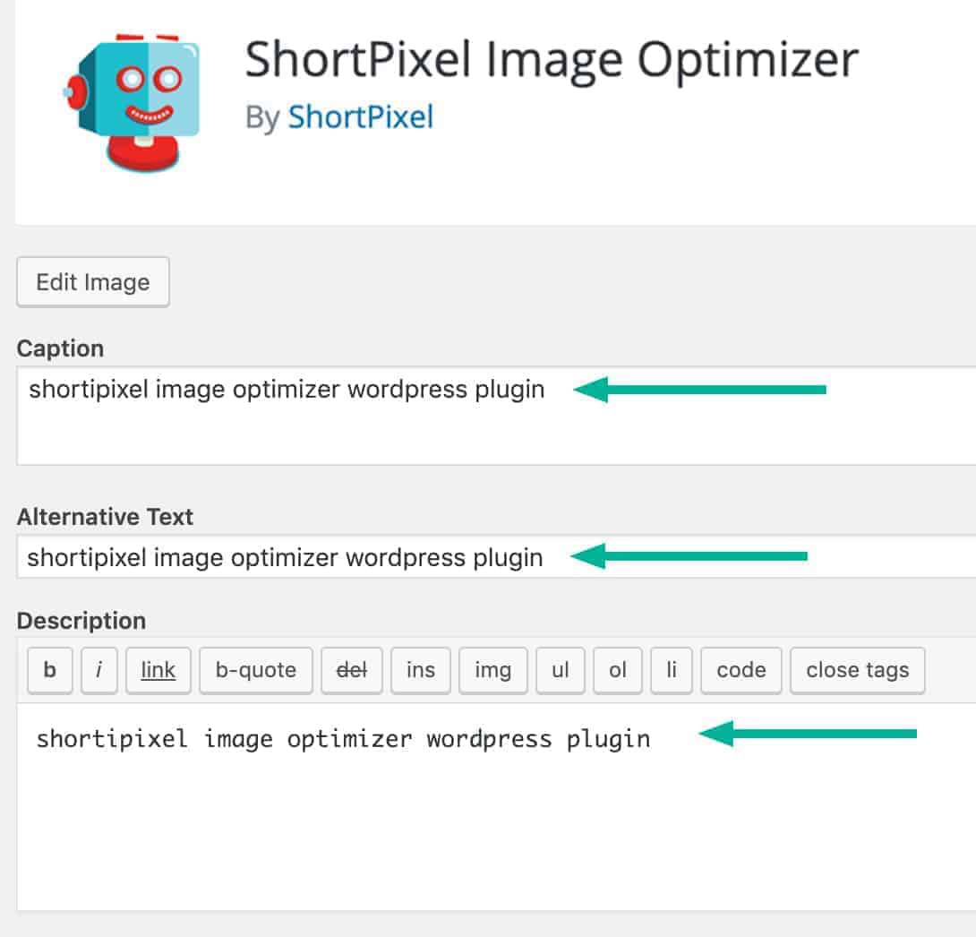Viewport: 976px width, 937px height.
Task: Click inside the Alternative Text field
Action: pos(496,556)
